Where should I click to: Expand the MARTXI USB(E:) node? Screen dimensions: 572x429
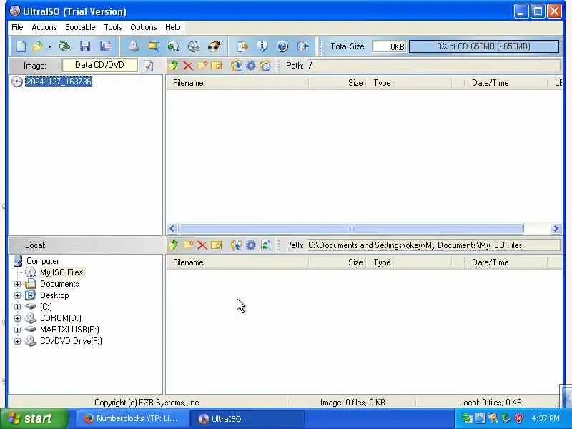17,330
